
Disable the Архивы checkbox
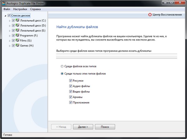pos(71,97)
